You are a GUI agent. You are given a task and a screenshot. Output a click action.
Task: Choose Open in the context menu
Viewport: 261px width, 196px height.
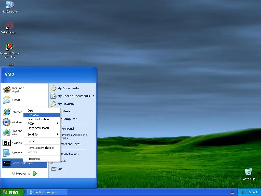pos(42,111)
